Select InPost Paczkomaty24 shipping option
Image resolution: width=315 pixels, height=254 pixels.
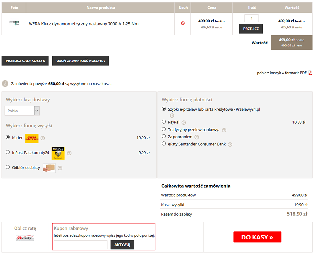[x=8, y=152]
